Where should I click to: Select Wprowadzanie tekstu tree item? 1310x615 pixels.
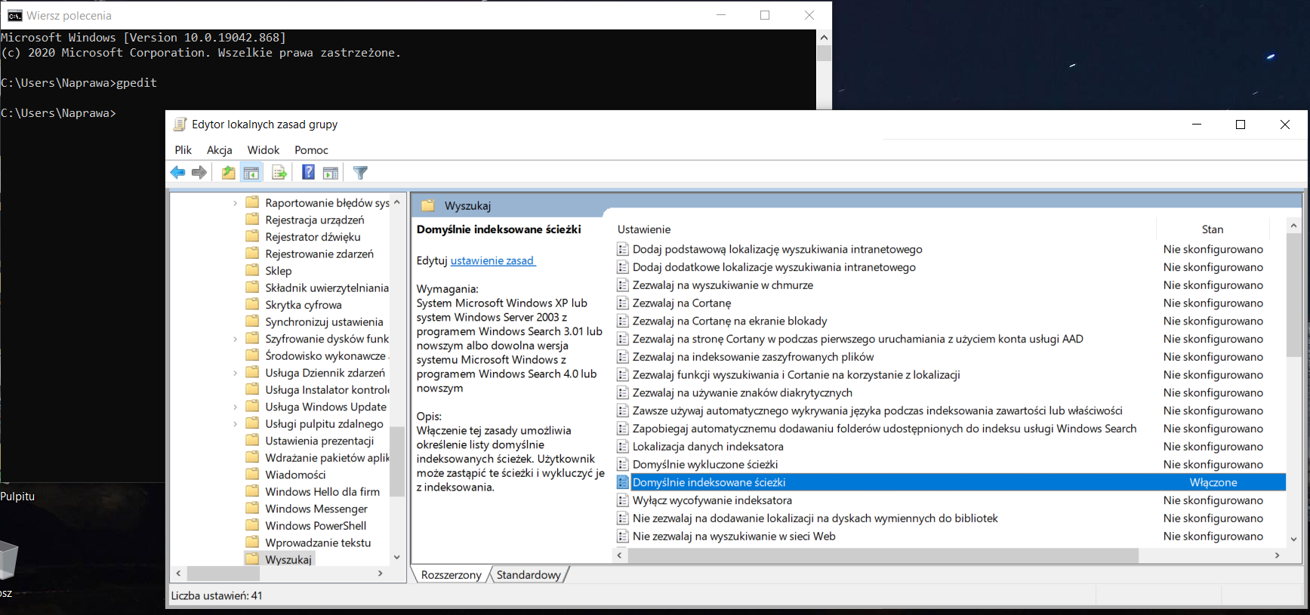coord(318,543)
